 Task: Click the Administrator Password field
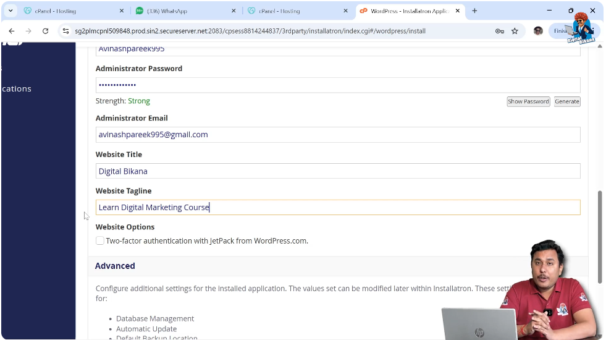pyautogui.click(x=338, y=85)
